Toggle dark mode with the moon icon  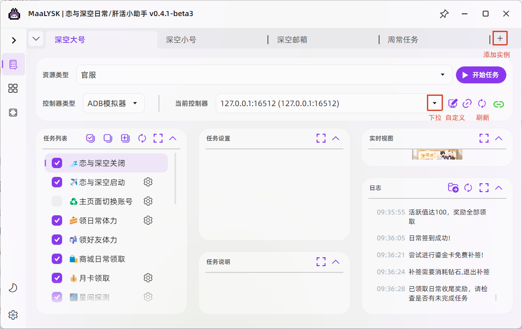coord(13,288)
